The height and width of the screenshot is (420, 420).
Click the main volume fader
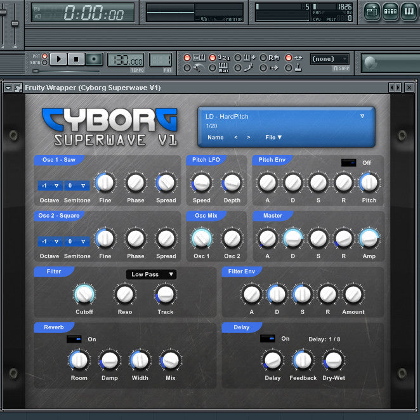[3, 12]
